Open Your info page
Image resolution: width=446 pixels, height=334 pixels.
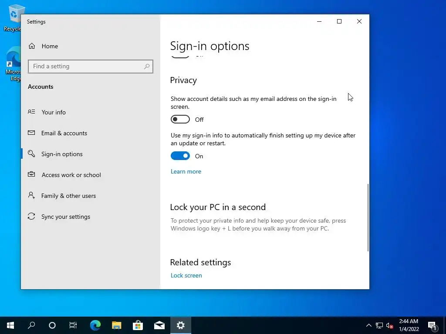91,112
